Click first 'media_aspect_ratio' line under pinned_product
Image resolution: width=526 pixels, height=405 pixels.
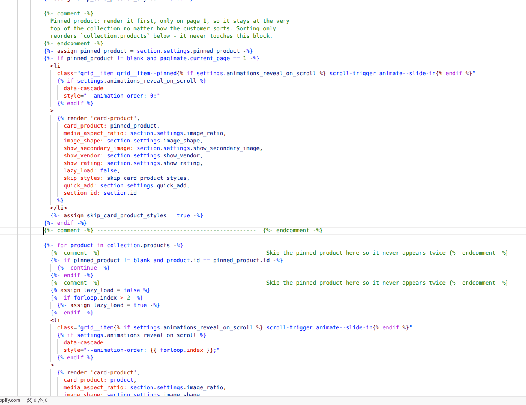pyautogui.click(x=145, y=133)
